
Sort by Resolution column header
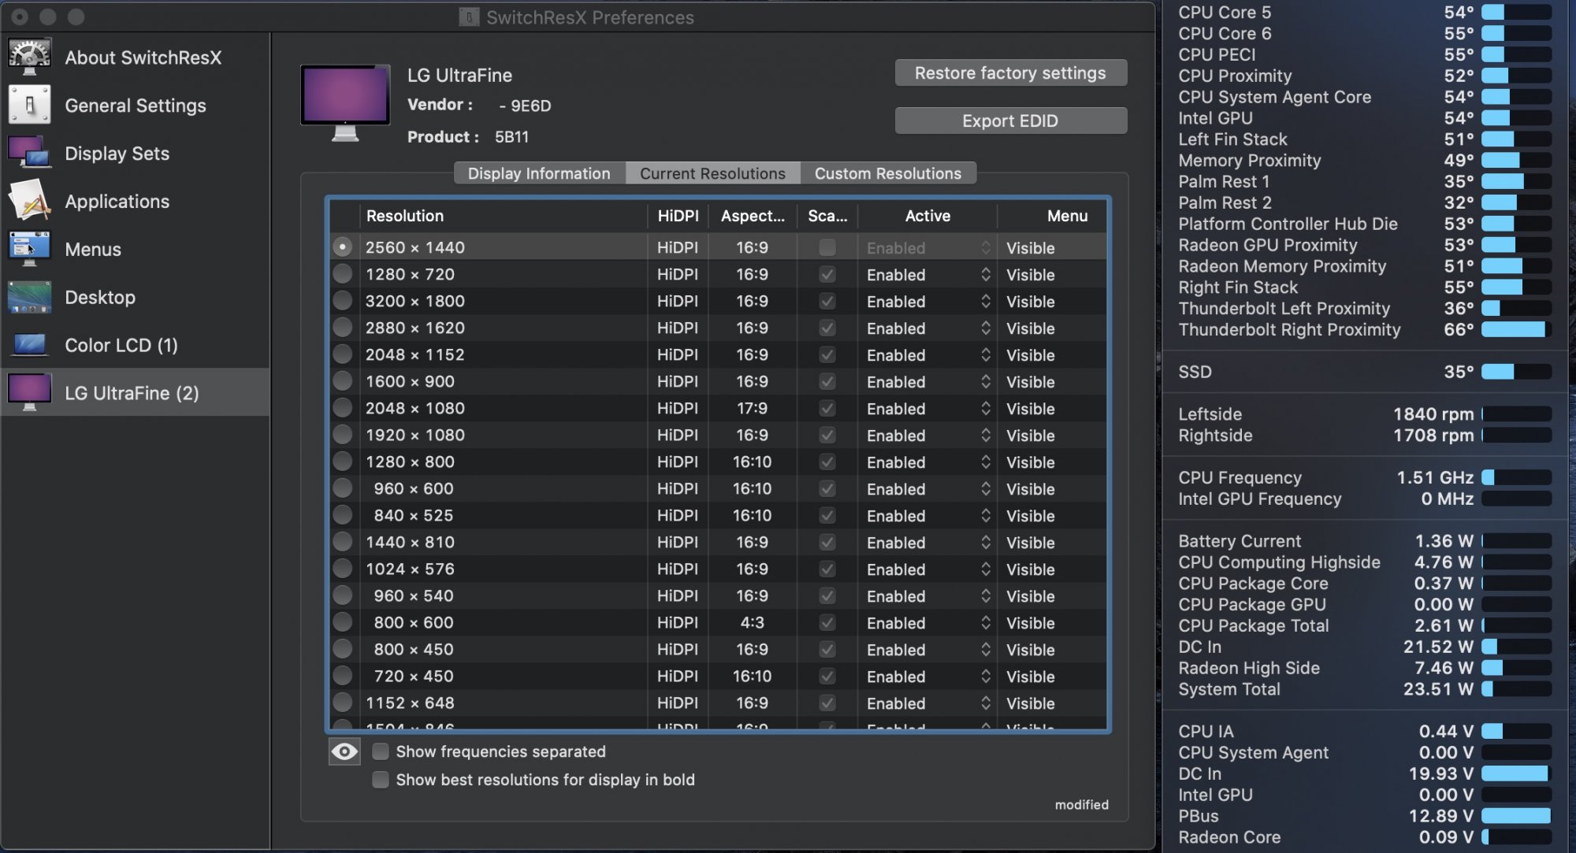503,216
